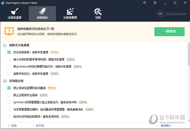Click scrollbar down arrow
190x129 pixels.
point(189,120)
